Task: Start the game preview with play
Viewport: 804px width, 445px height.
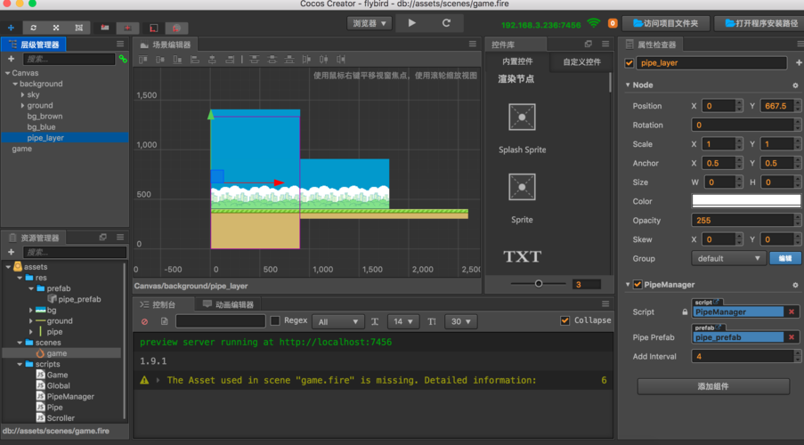Action: click(x=411, y=23)
